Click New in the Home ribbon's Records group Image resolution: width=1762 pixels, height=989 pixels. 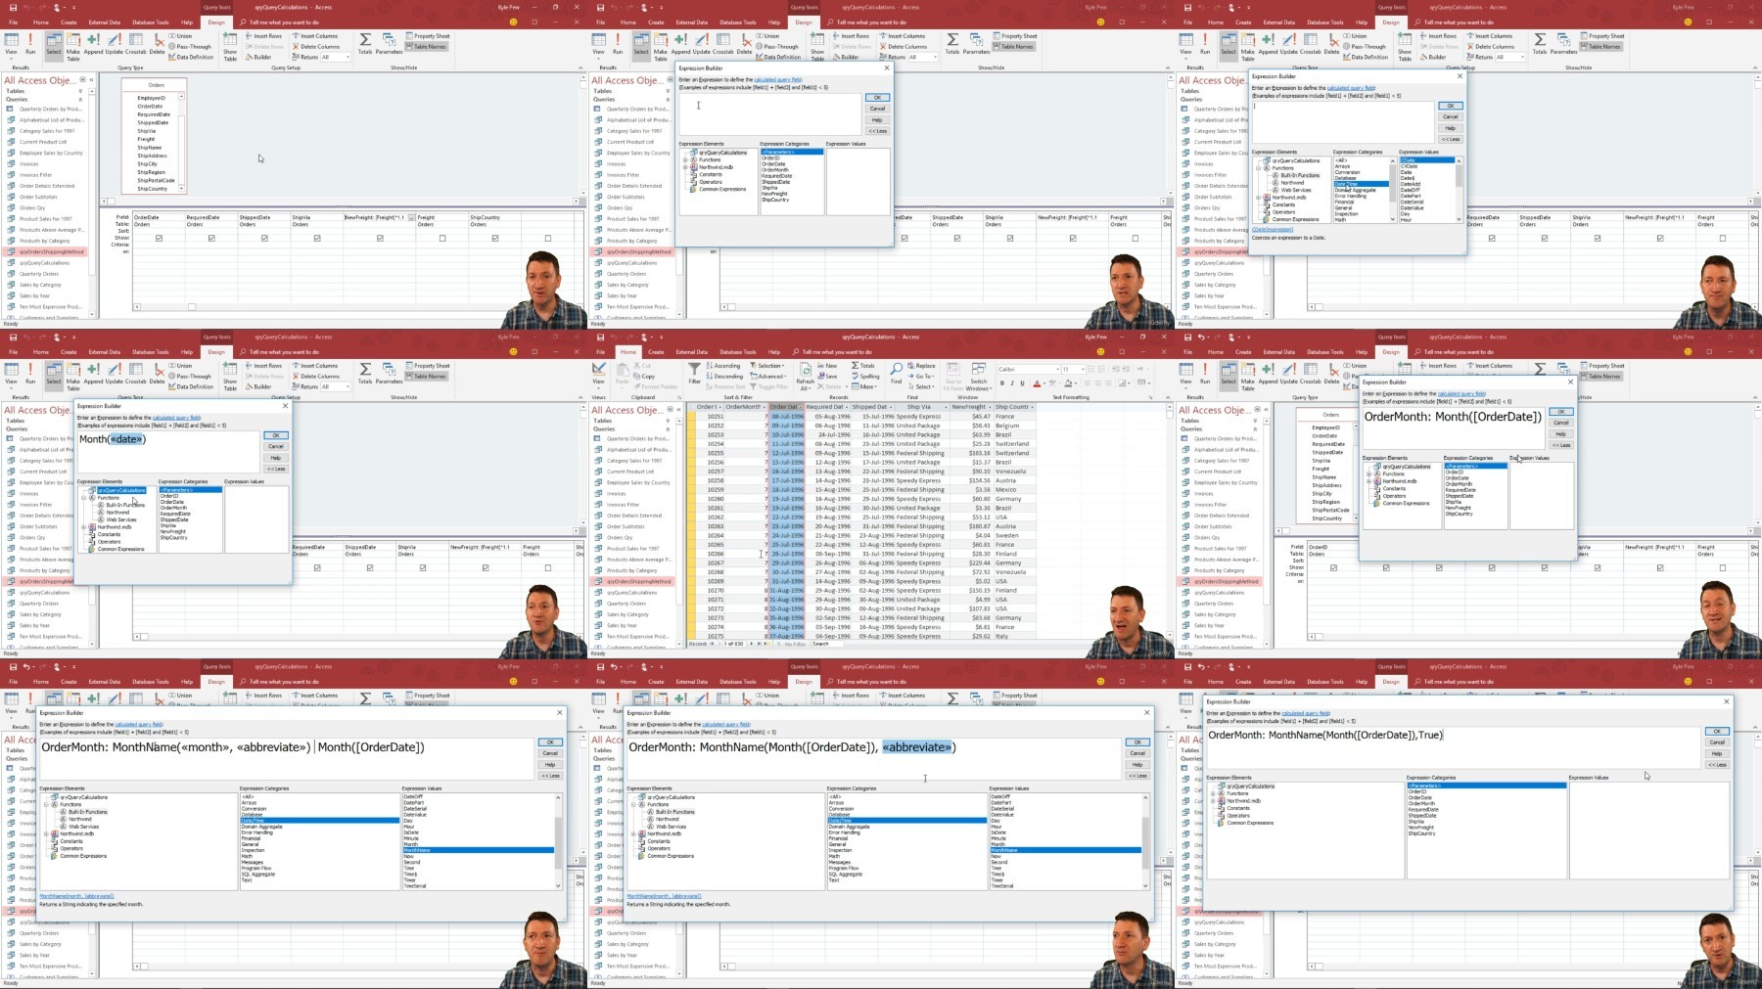[x=828, y=366]
